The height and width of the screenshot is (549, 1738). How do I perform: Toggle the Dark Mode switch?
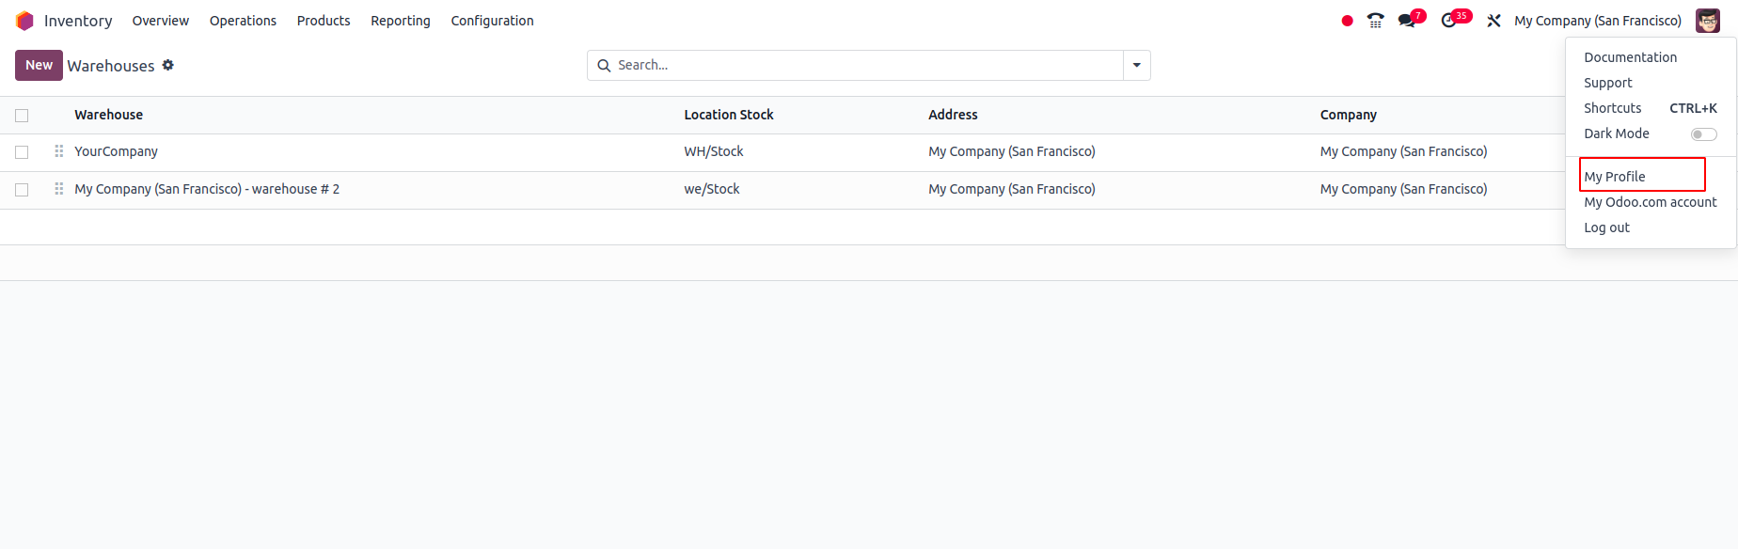tap(1703, 134)
